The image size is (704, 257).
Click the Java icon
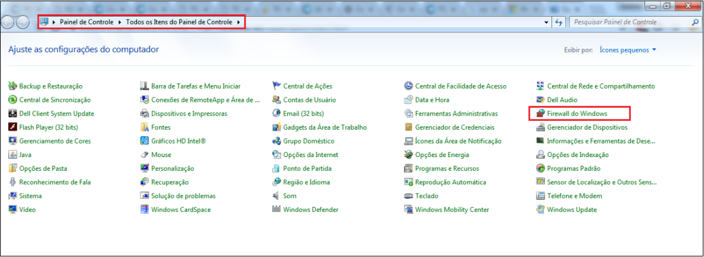tap(13, 155)
